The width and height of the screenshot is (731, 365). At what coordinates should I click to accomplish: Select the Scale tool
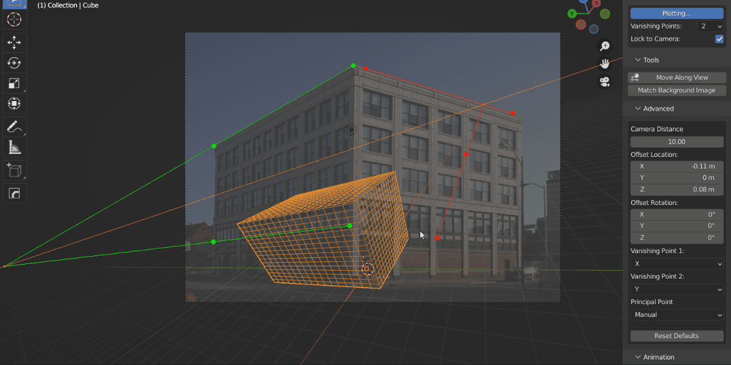(14, 83)
